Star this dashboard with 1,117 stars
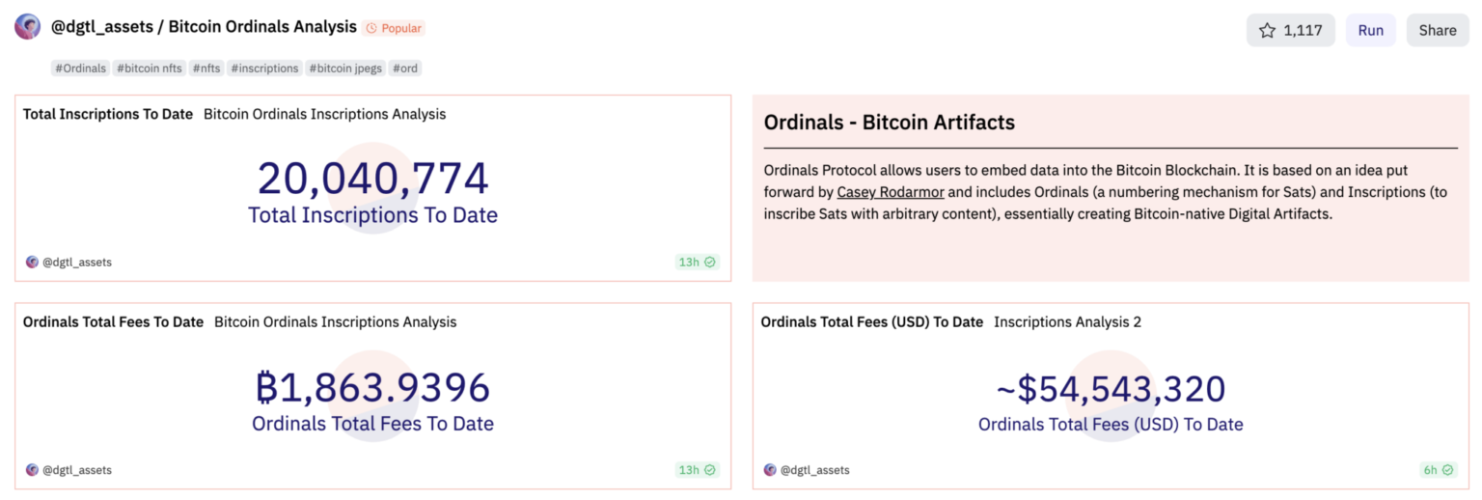Screen dimensions: 1482x500 (1290, 30)
